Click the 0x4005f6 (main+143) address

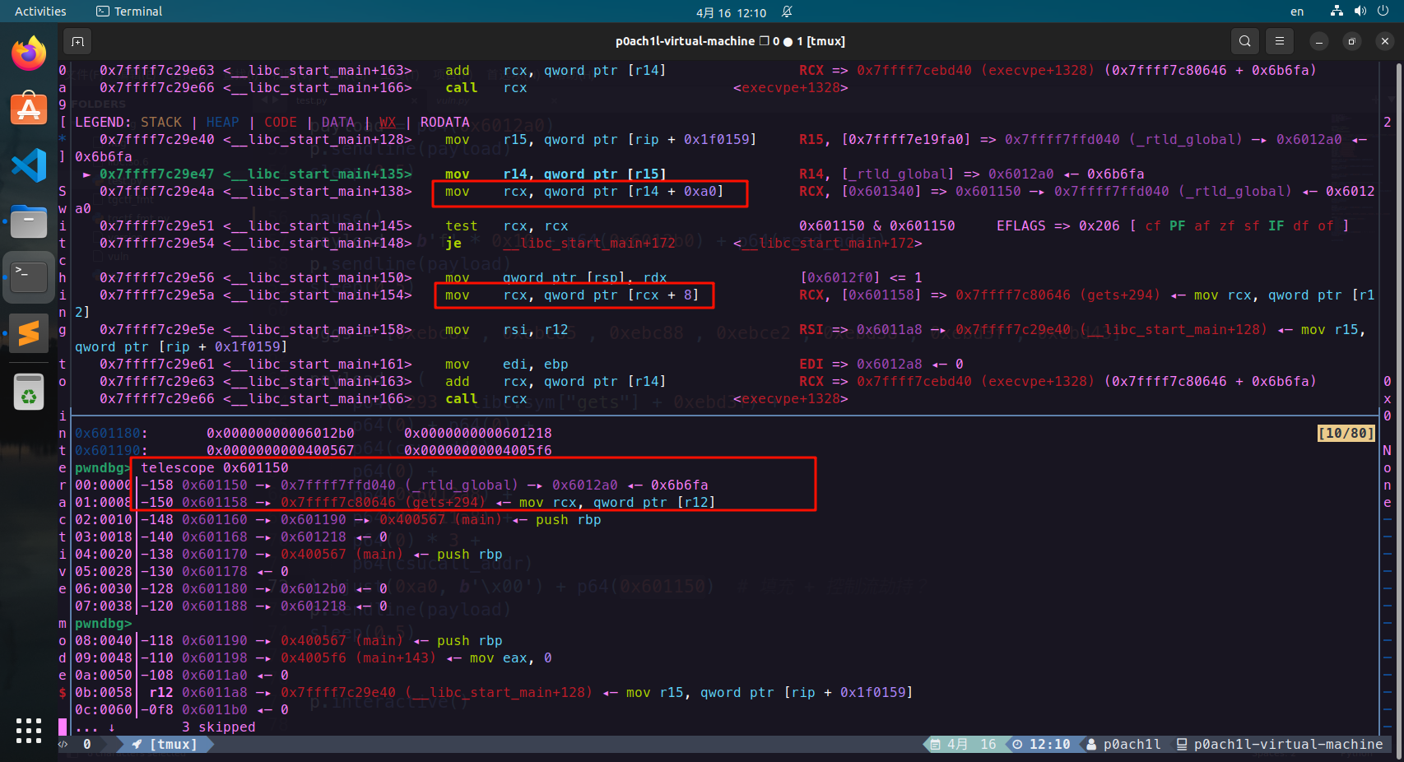coord(358,658)
